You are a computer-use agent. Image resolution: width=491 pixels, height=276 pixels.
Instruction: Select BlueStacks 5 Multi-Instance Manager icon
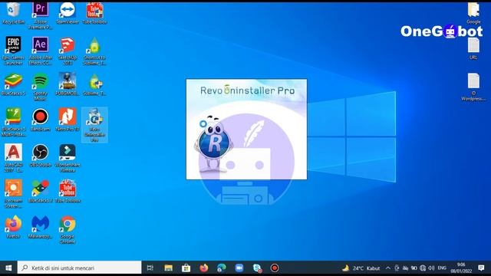pos(13,122)
